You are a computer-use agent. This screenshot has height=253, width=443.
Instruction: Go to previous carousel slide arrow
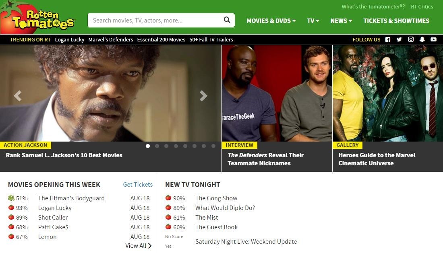click(x=17, y=96)
